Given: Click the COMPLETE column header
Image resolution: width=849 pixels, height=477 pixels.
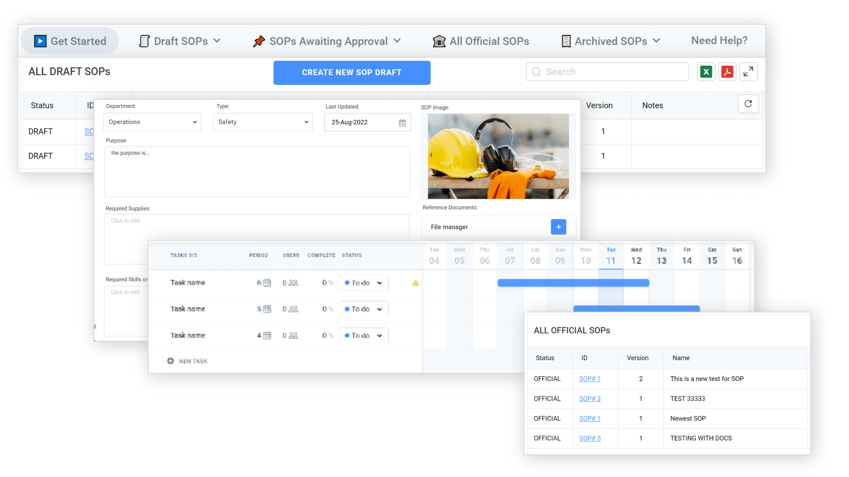Looking at the screenshot, I should pyautogui.click(x=321, y=255).
